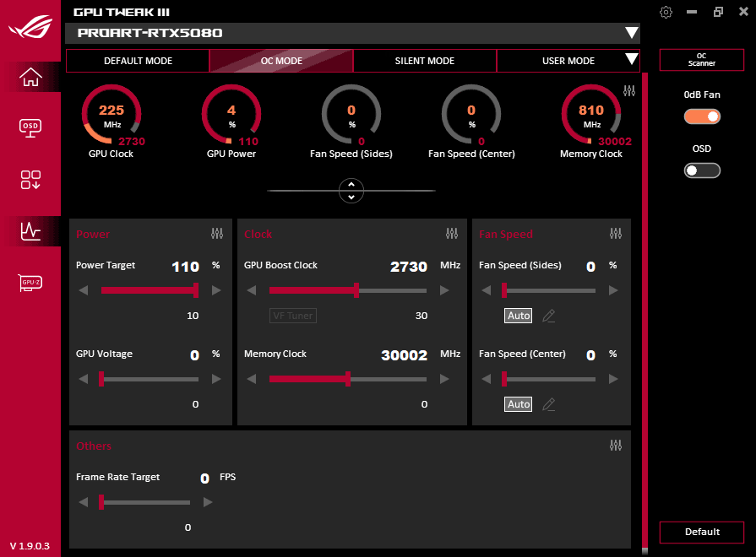Click the pencil edit icon beside Fan Speed (Sides) Auto
The width and height of the screenshot is (756, 557).
(548, 315)
